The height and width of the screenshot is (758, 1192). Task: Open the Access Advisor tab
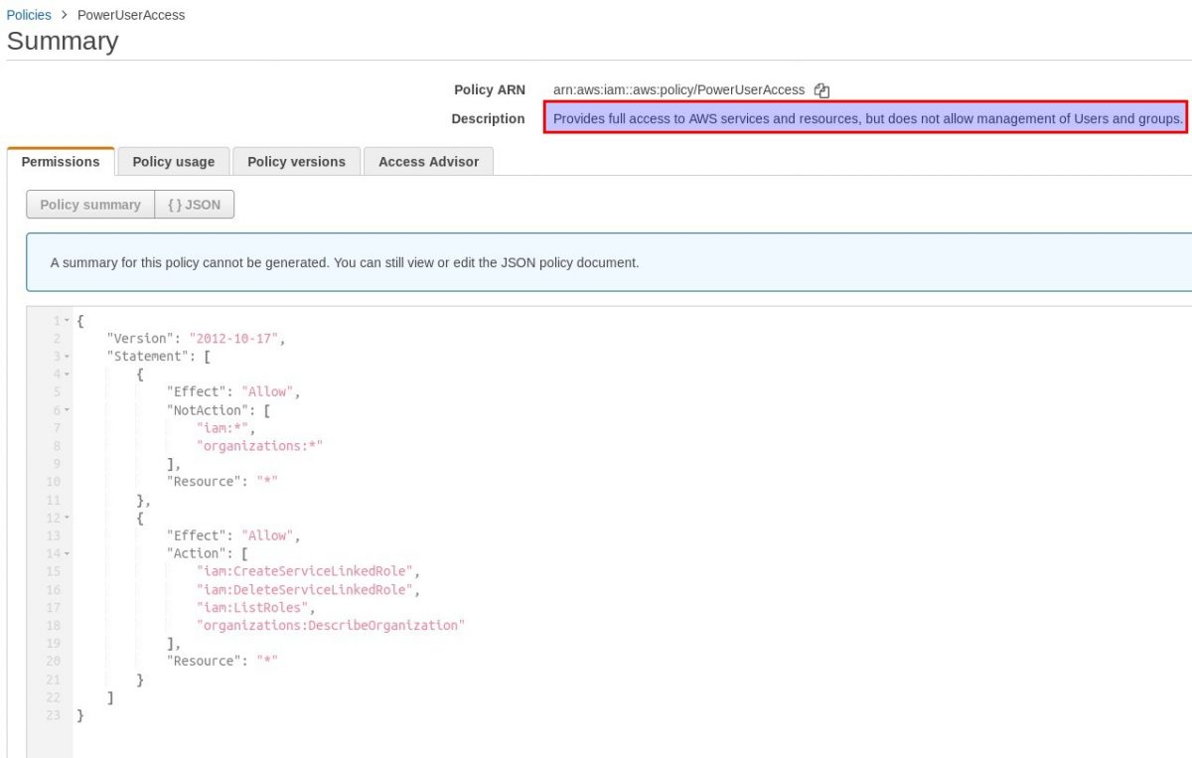428,162
